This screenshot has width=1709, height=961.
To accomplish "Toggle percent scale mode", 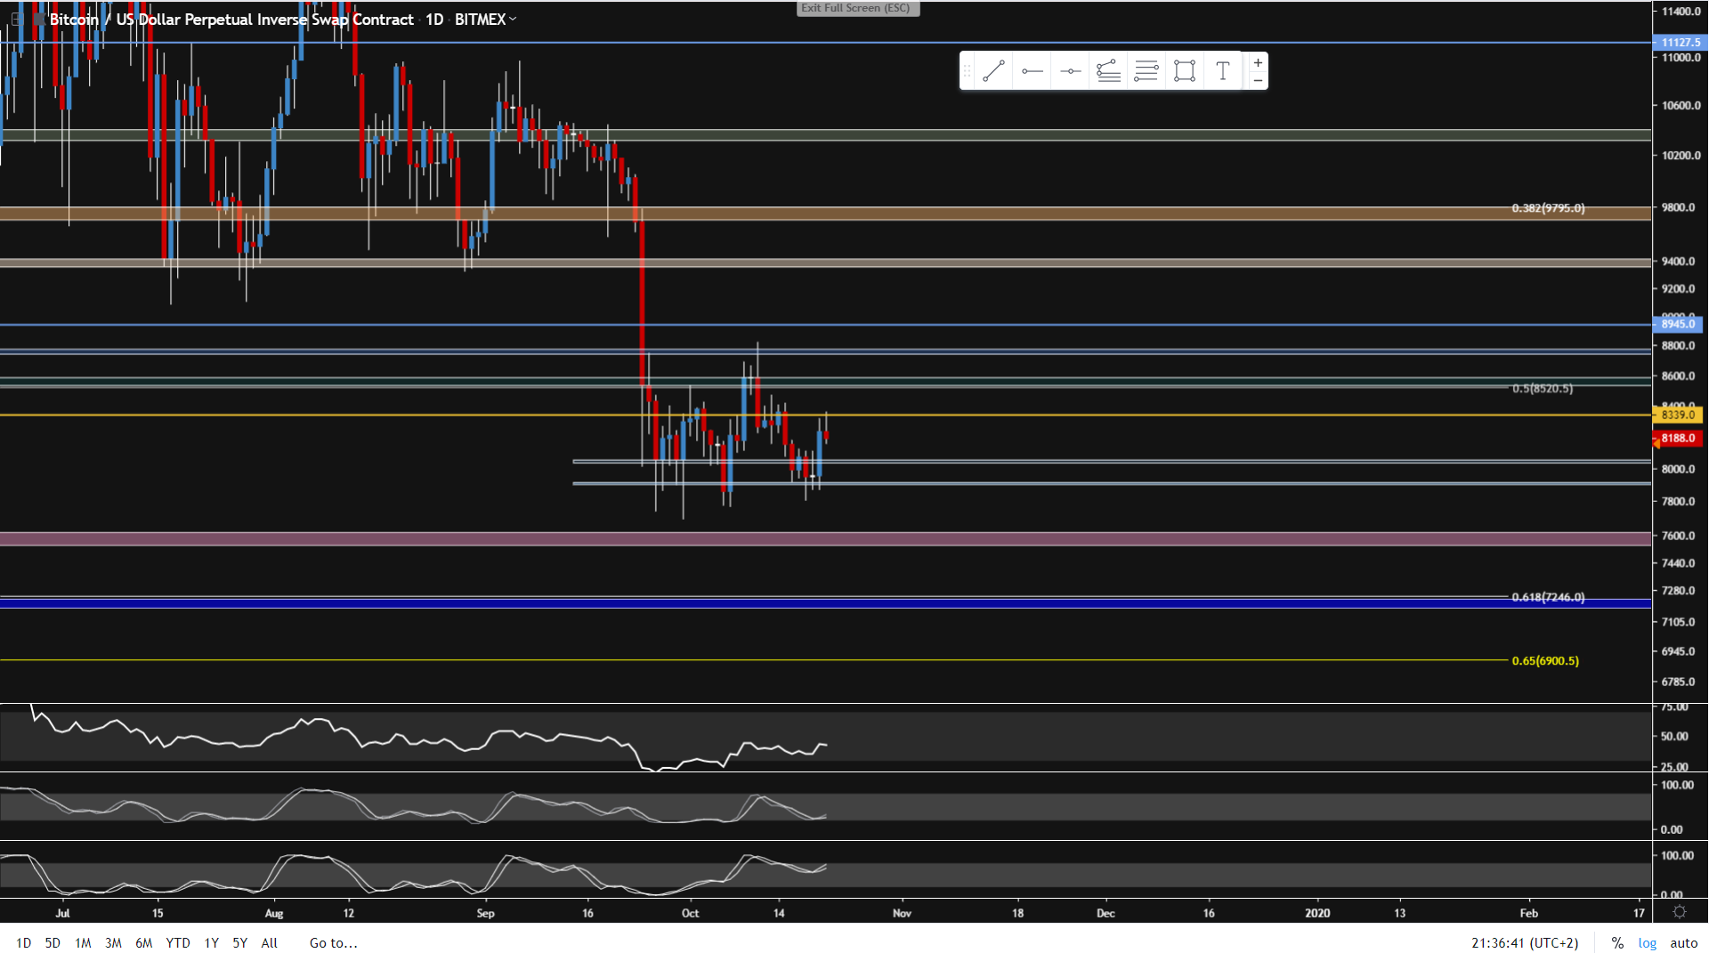I will click(1617, 943).
